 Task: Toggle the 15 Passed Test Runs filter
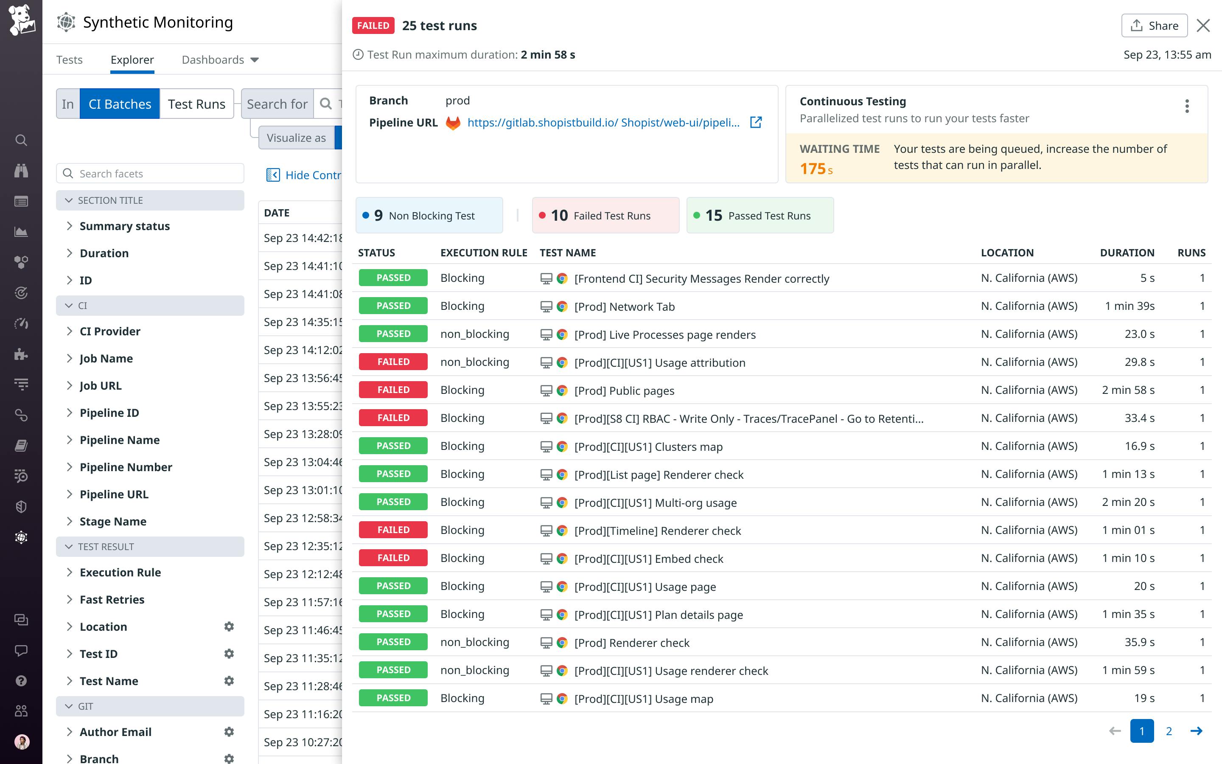pyautogui.click(x=760, y=215)
